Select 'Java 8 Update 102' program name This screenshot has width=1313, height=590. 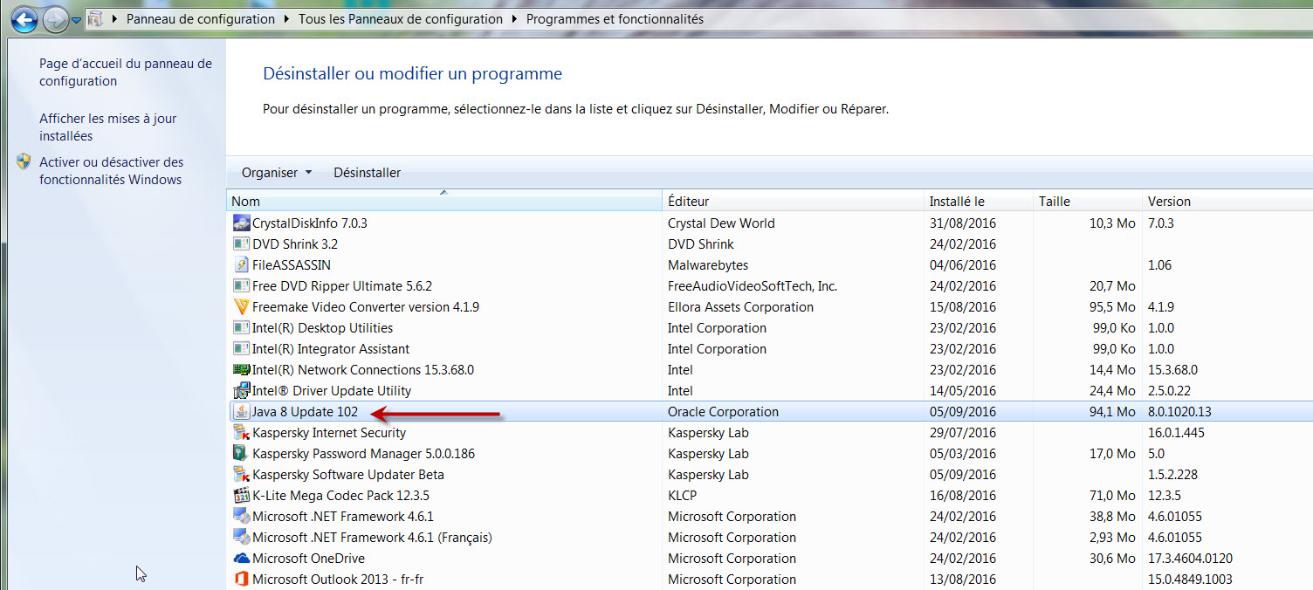(x=305, y=412)
